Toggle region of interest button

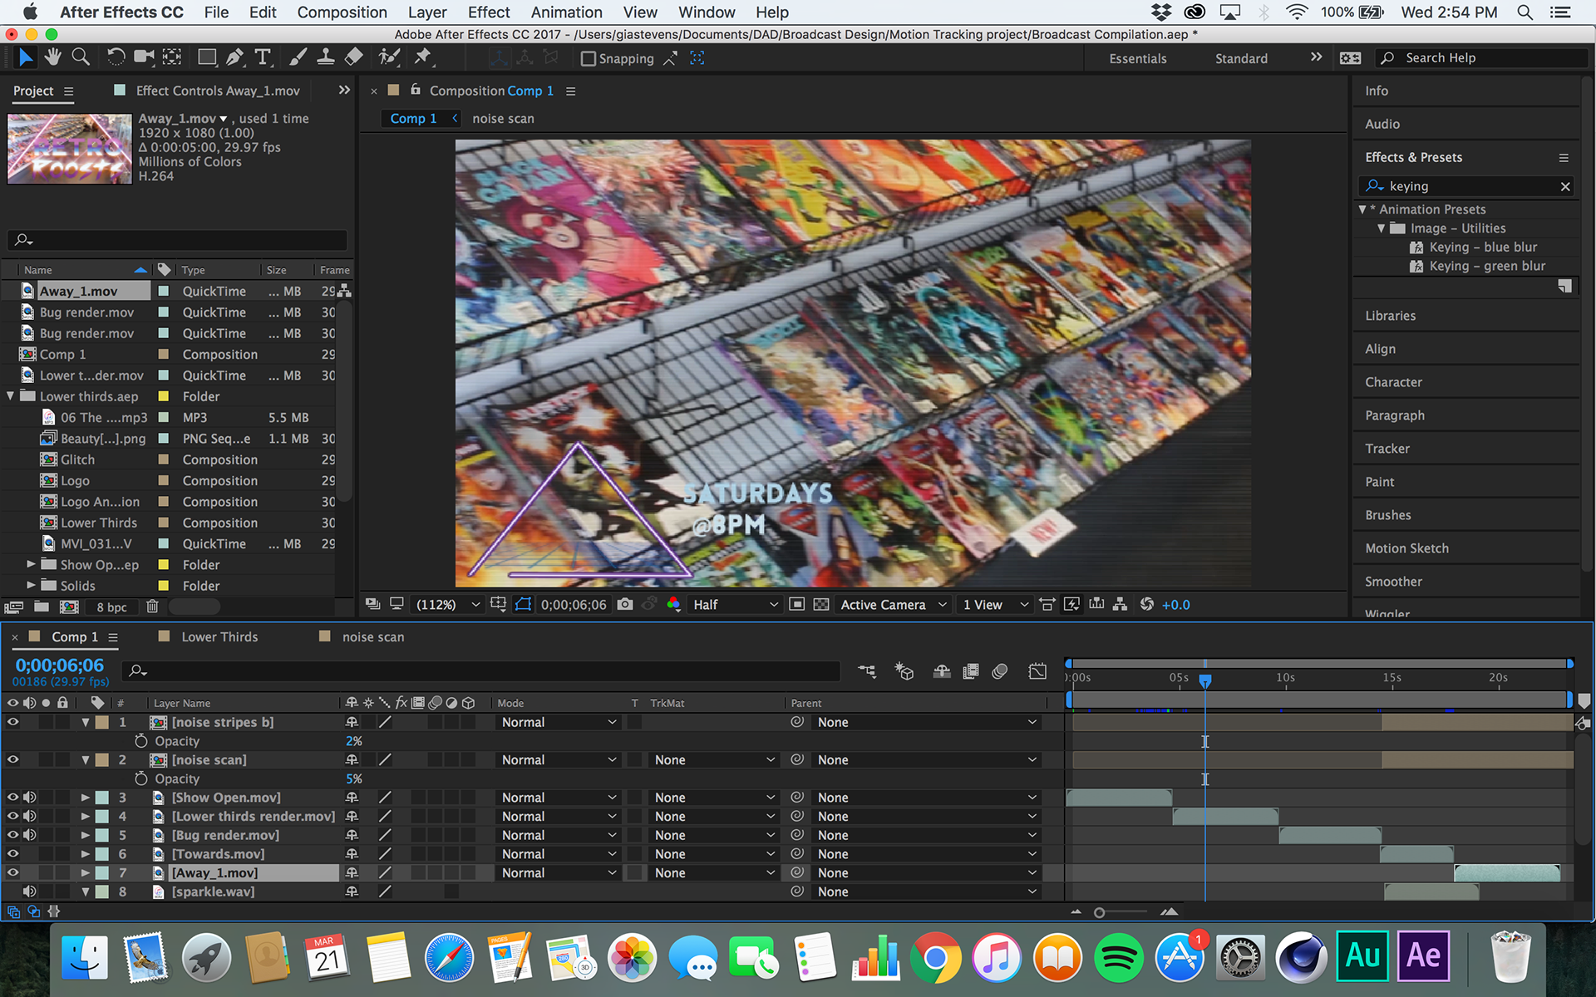coord(796,605)
